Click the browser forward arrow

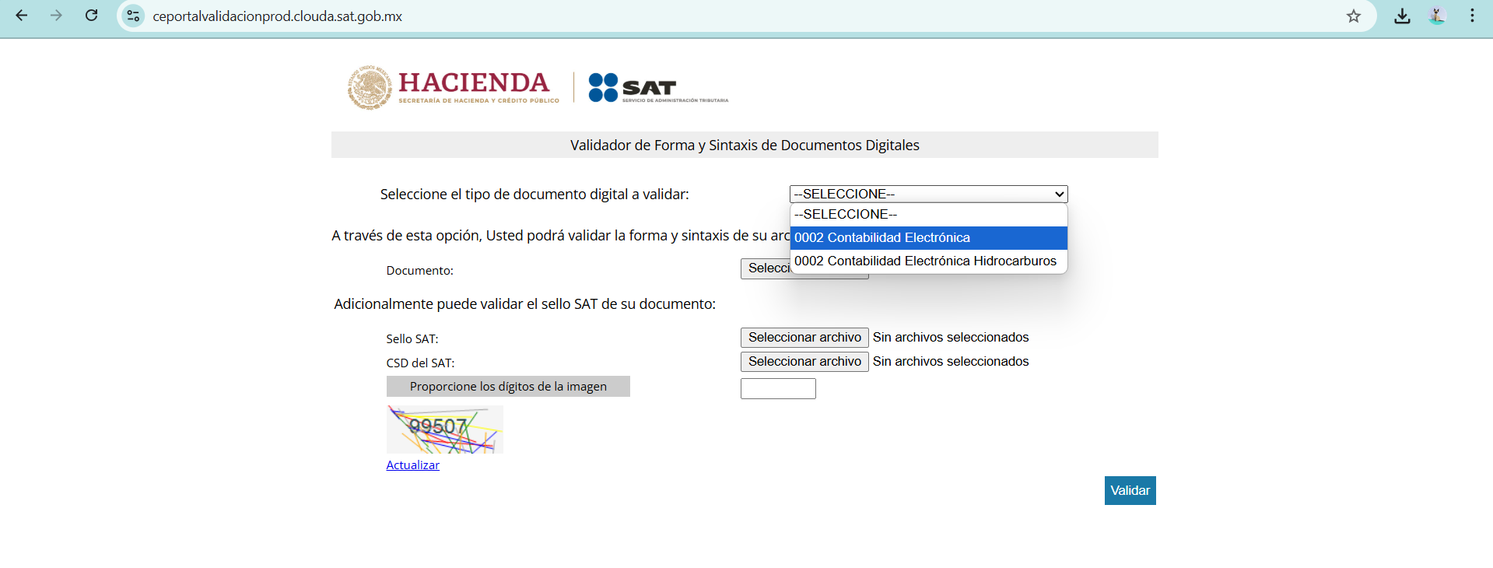pos(56,16)
